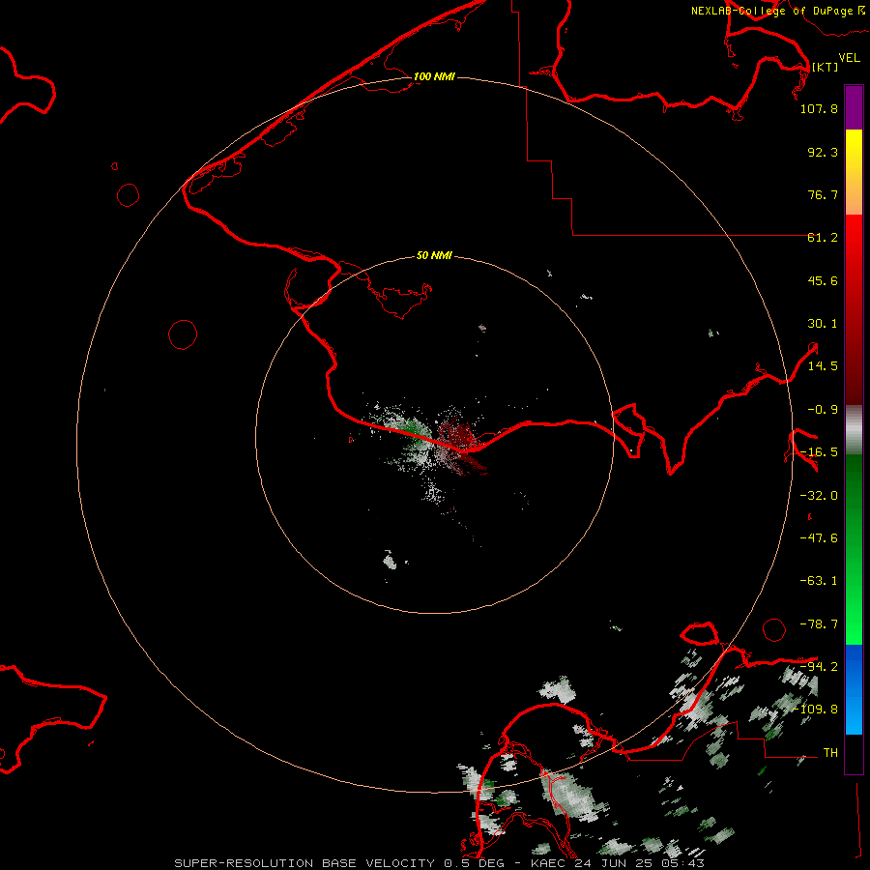Select the 107.8 legend value
The width and height of the screenshot is (870, 870).
pyautogui.click(x=819, y=108)
